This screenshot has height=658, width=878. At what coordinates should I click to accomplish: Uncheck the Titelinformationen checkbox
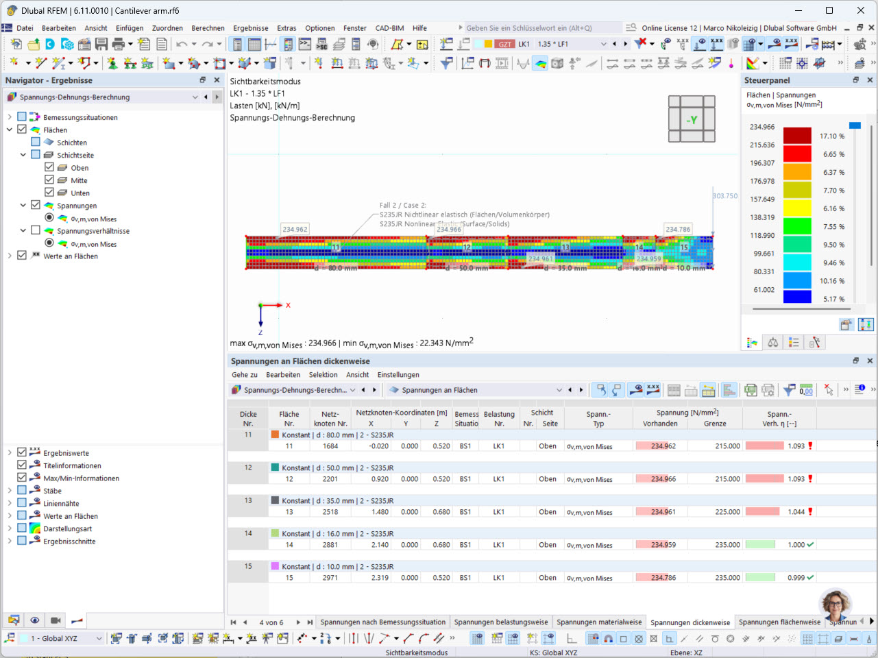point(22,465)
